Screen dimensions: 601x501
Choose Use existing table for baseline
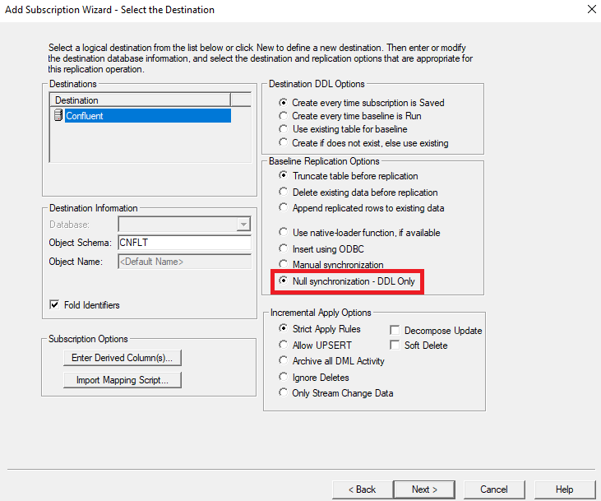tap(284, 130)
